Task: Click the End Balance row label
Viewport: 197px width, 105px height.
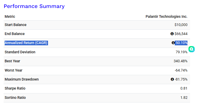Action: (15, 34)
